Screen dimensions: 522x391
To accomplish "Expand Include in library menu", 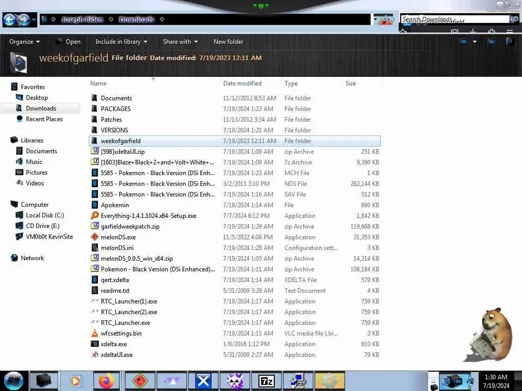I will pos(121,42).
